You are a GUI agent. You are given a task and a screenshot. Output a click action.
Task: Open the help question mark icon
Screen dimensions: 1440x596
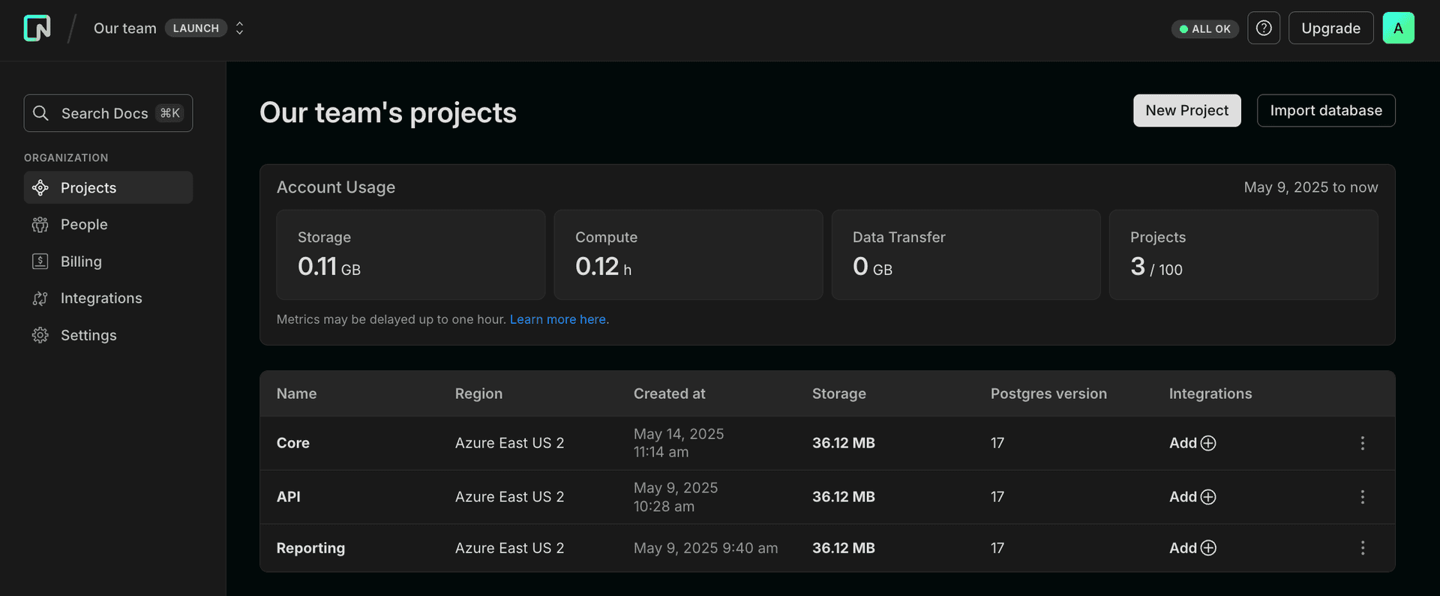click(x=1264, y=28)
